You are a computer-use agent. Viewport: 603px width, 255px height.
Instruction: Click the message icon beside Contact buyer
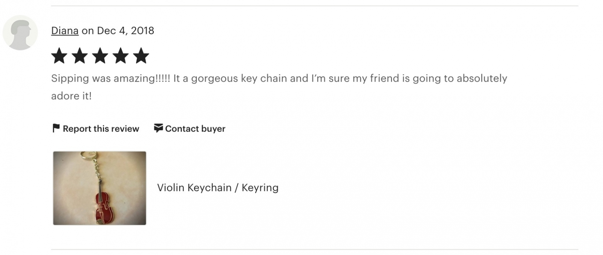pos(158,128)
